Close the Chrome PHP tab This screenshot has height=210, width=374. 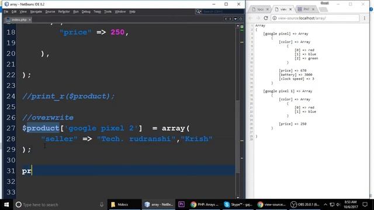(x=313, y=9)
